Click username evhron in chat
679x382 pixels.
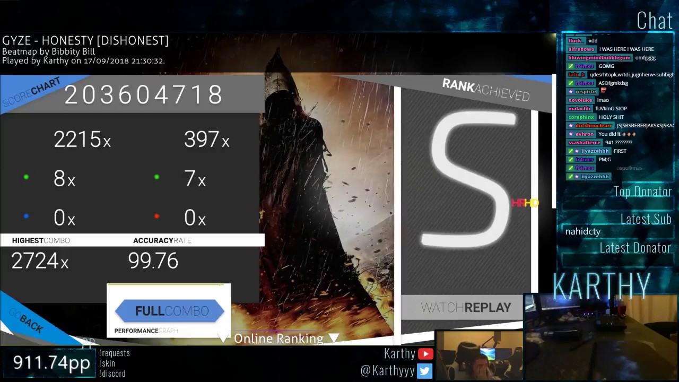(x=585, y=134)
